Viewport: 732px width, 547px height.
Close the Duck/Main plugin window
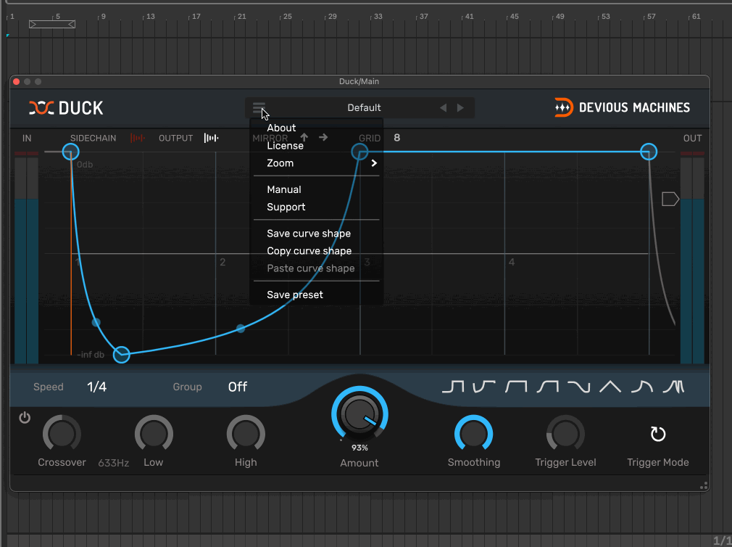pyautogui.click(x=16, y=82)
